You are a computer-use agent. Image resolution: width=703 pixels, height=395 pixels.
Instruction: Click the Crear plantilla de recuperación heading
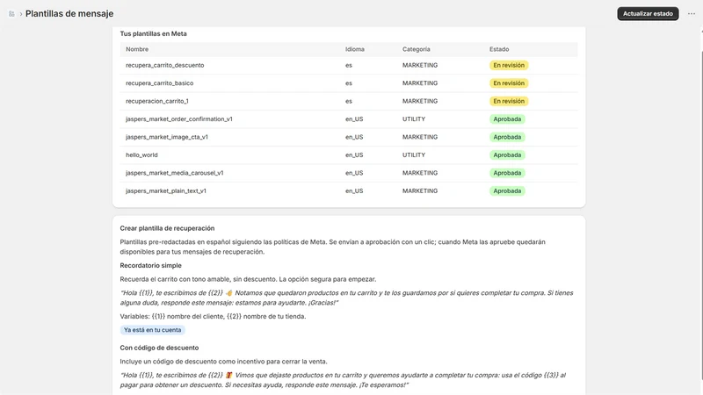tap(167, 228)
